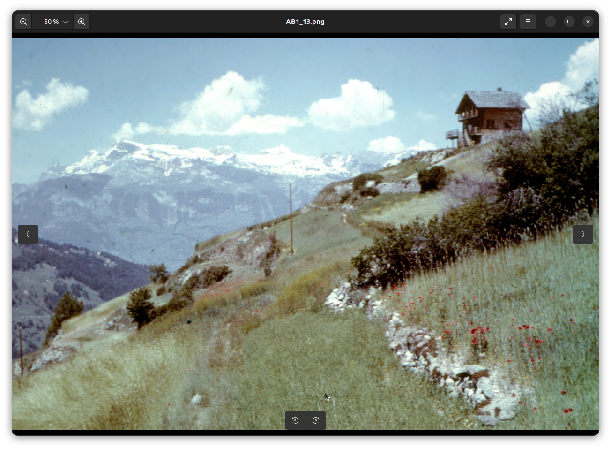Zoom in using the magnifier plus icon
Viewport: 611px width, 449px height.
tap(82, 22)
